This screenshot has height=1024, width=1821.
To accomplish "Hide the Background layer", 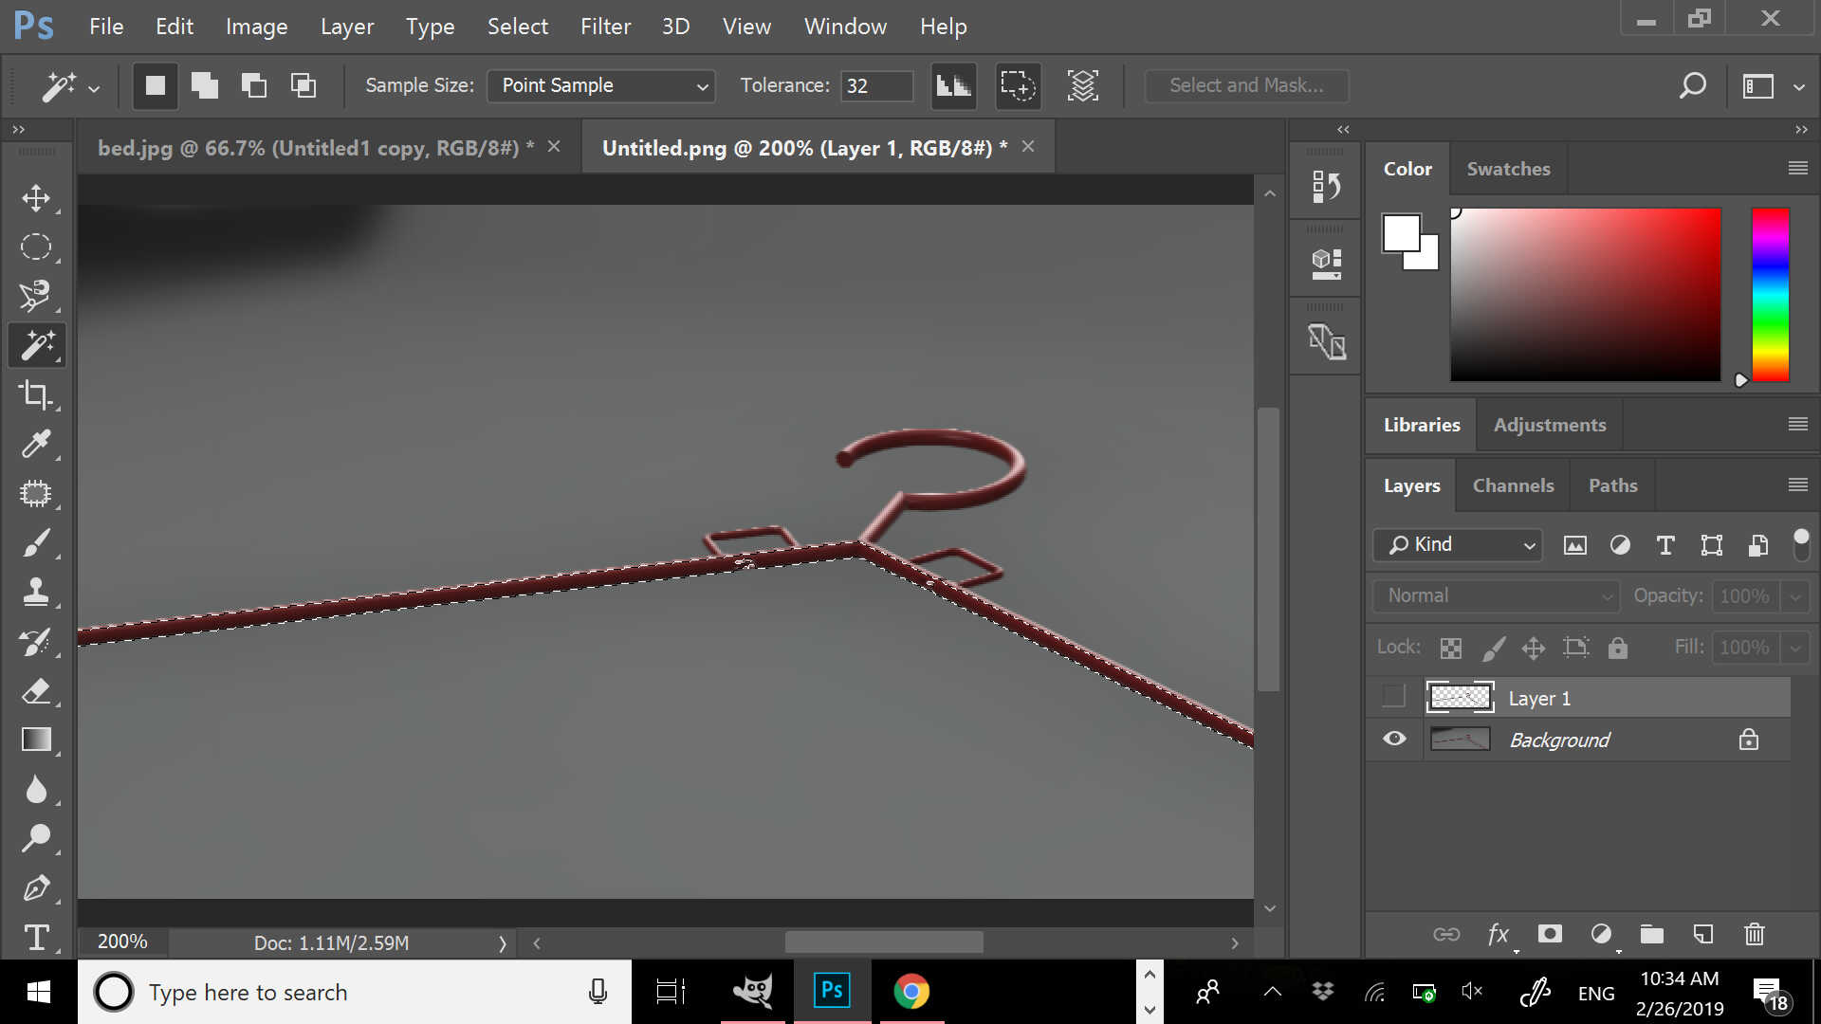I will click(x=1394, y=740).
